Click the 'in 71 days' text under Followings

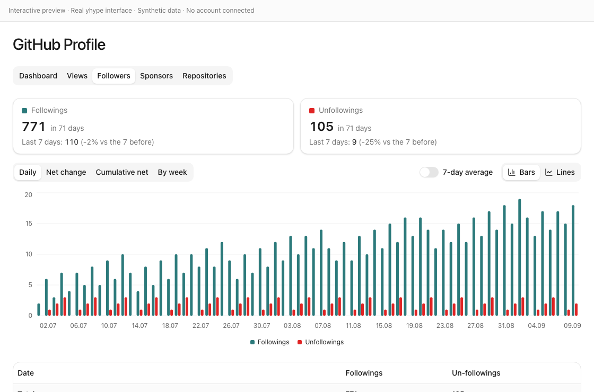(x=67, y=128)
